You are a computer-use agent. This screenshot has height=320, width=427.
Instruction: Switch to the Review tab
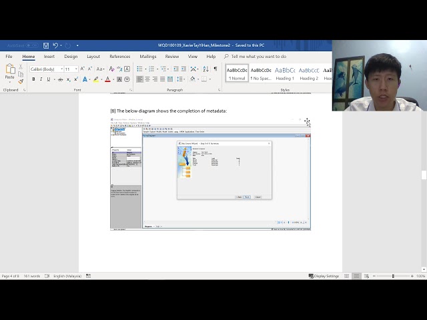tap(172, 57)
